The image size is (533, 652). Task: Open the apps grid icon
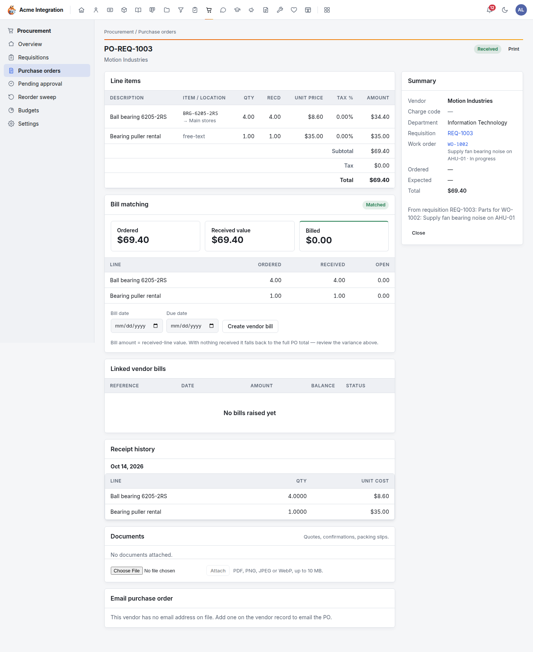click(x=327, y=10)
